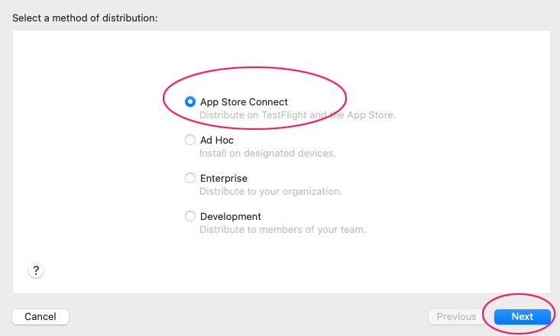The height and width of the screenshot is (336, 560).
Task: Click the "App Store Connect" label text
Action: [244, 102]
